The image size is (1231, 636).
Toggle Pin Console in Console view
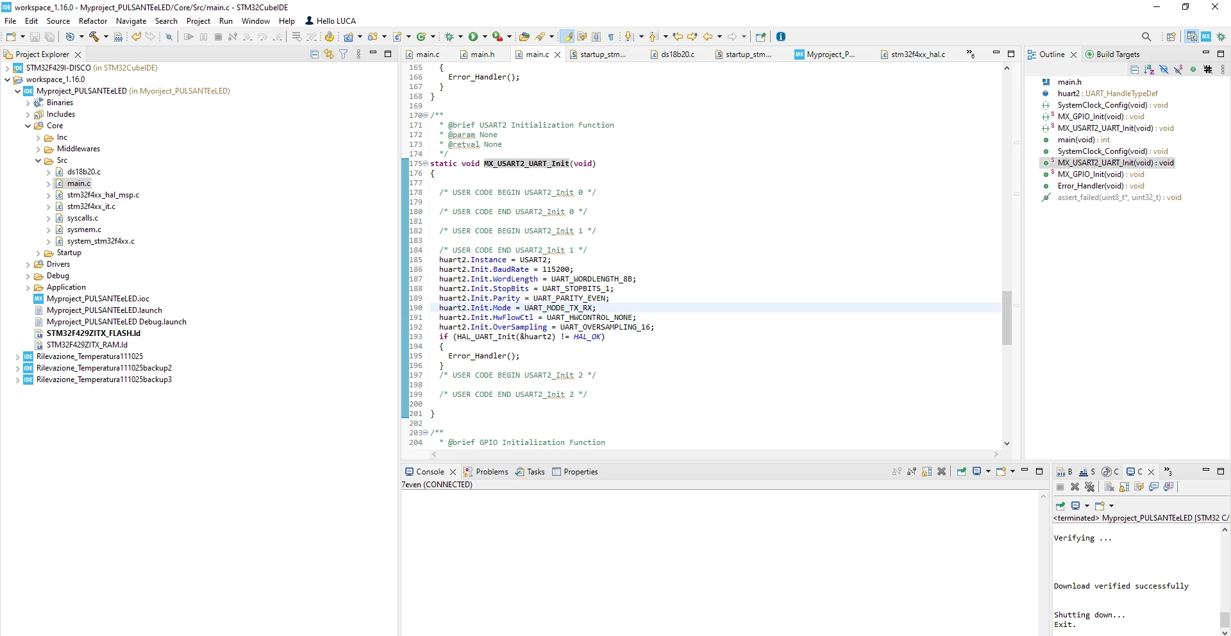click(x=962, y=471)
